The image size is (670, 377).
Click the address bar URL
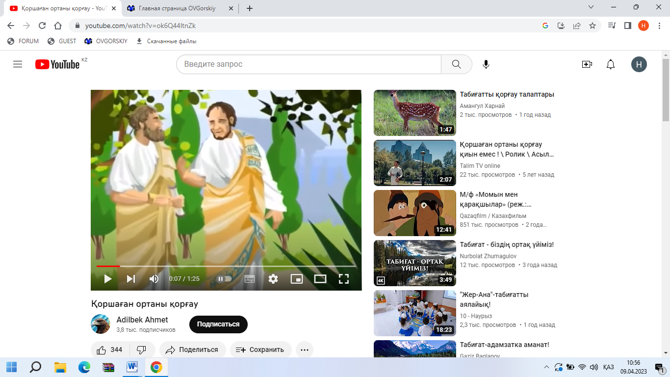click(140, 26)
